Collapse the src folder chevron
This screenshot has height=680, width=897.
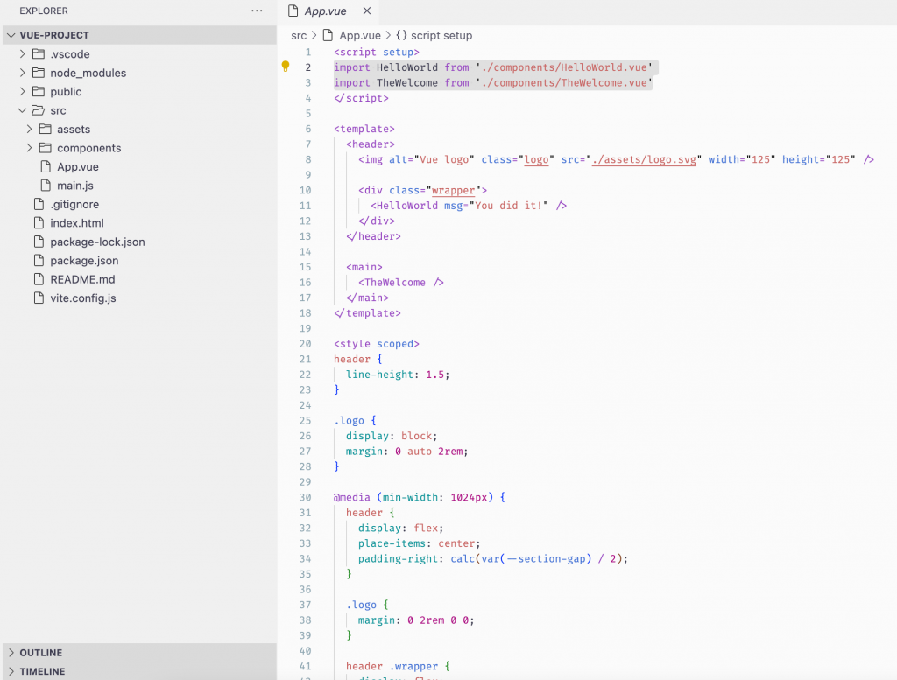pos(22,110)
